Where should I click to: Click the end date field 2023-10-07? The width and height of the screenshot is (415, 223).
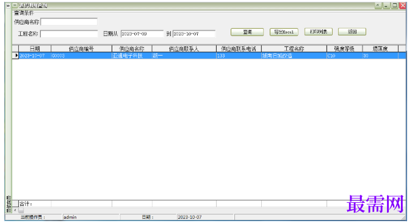coord(194,34)
